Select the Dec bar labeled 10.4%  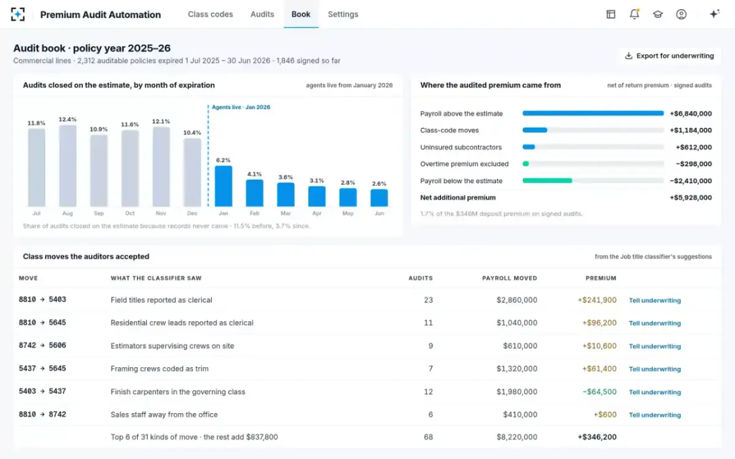pos(192,173)
